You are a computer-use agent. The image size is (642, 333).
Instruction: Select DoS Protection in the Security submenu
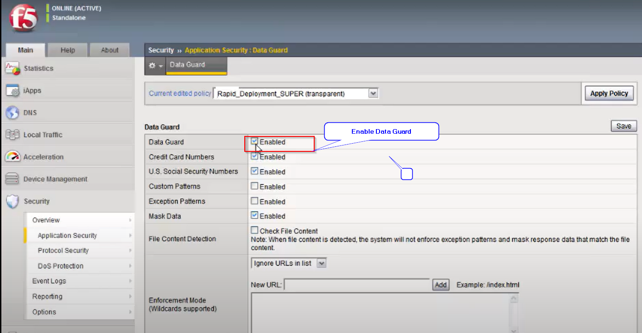pos(60,266)
